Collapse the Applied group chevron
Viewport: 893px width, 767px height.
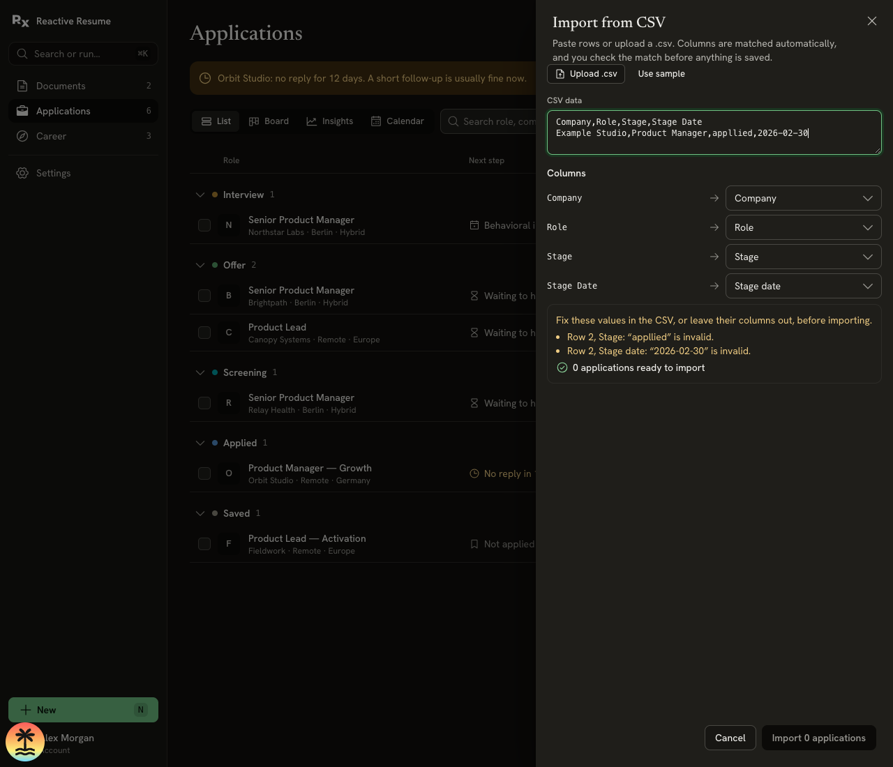tap(200, 443)
